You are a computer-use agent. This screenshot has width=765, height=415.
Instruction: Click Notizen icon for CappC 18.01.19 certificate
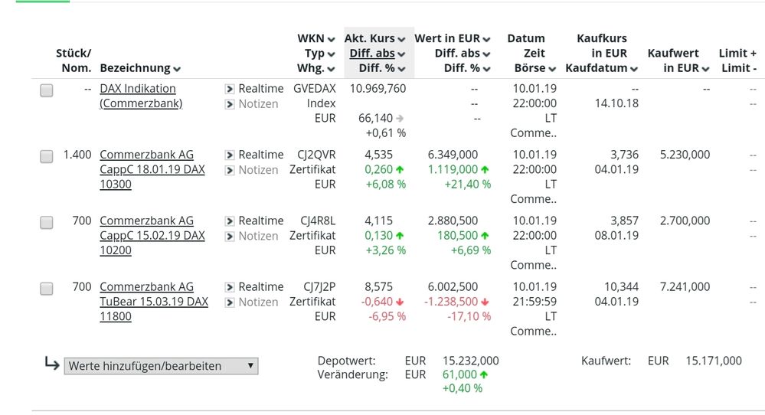pyautogui.click(x=230, y=170)
